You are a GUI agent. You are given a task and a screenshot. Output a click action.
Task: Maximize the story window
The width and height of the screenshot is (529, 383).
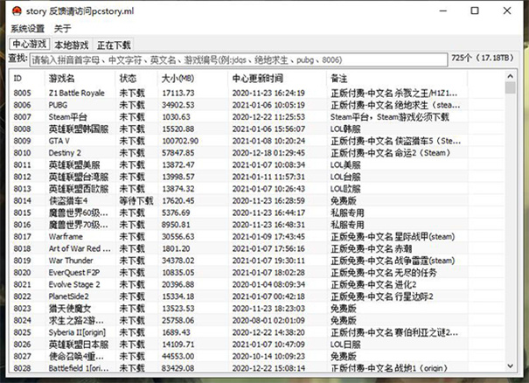tap(474, 11)
